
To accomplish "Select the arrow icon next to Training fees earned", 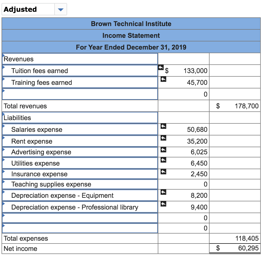I will pyautogui.click(x=163, y=79).
